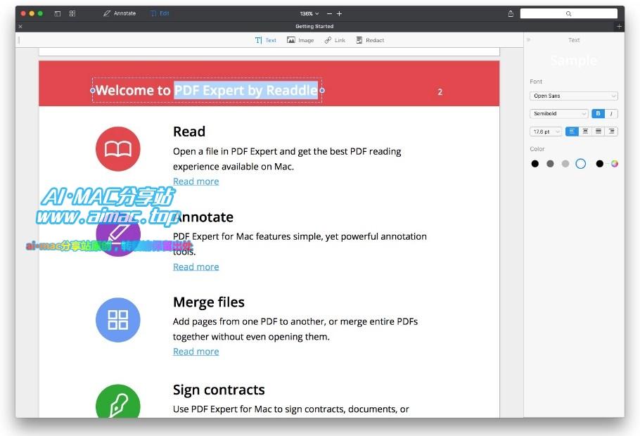This screenshot has width=640, height=436.
Task: Toggle the sidebar panel icon
Action: point(58,13)
